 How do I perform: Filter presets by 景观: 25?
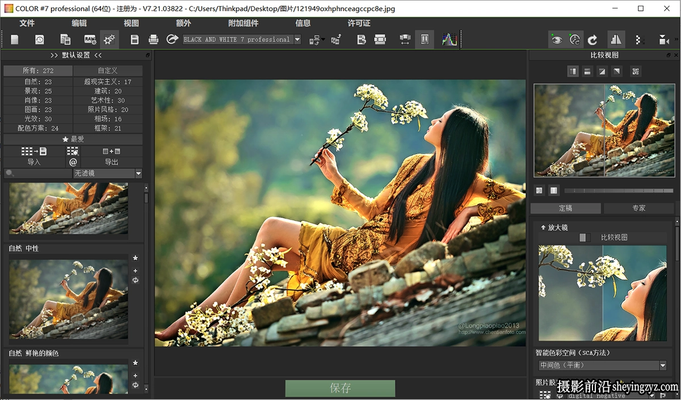(38, 91)
